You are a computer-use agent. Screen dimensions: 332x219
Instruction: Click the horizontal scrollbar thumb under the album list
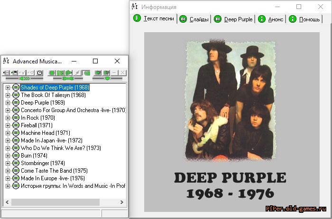[x=55, y=202]
